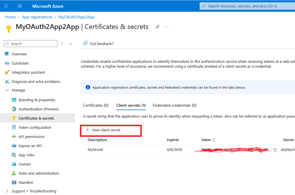Open the Azure waffle app launcher

pyautogui.click(x=6, y=6)
